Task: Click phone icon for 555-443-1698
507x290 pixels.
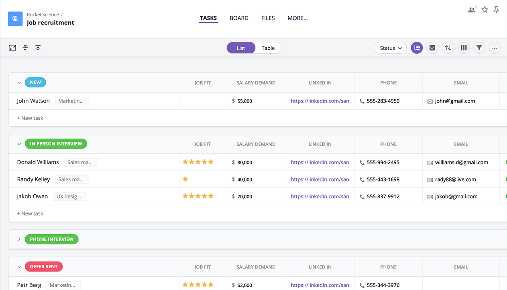Action: (x=362, y=180)
